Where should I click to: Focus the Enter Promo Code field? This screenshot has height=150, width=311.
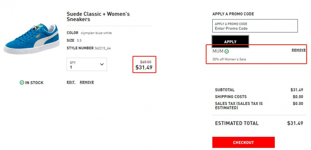coord(255,26)
